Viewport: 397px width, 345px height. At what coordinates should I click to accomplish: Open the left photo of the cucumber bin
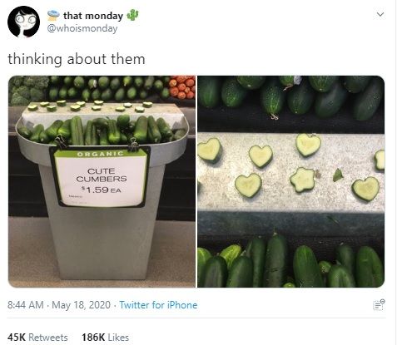click(x=102, y=181)
